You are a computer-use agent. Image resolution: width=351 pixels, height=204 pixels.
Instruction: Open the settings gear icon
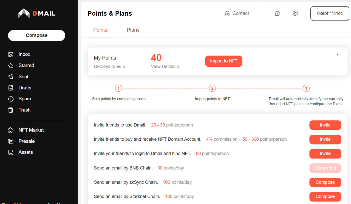click(295, 13)
